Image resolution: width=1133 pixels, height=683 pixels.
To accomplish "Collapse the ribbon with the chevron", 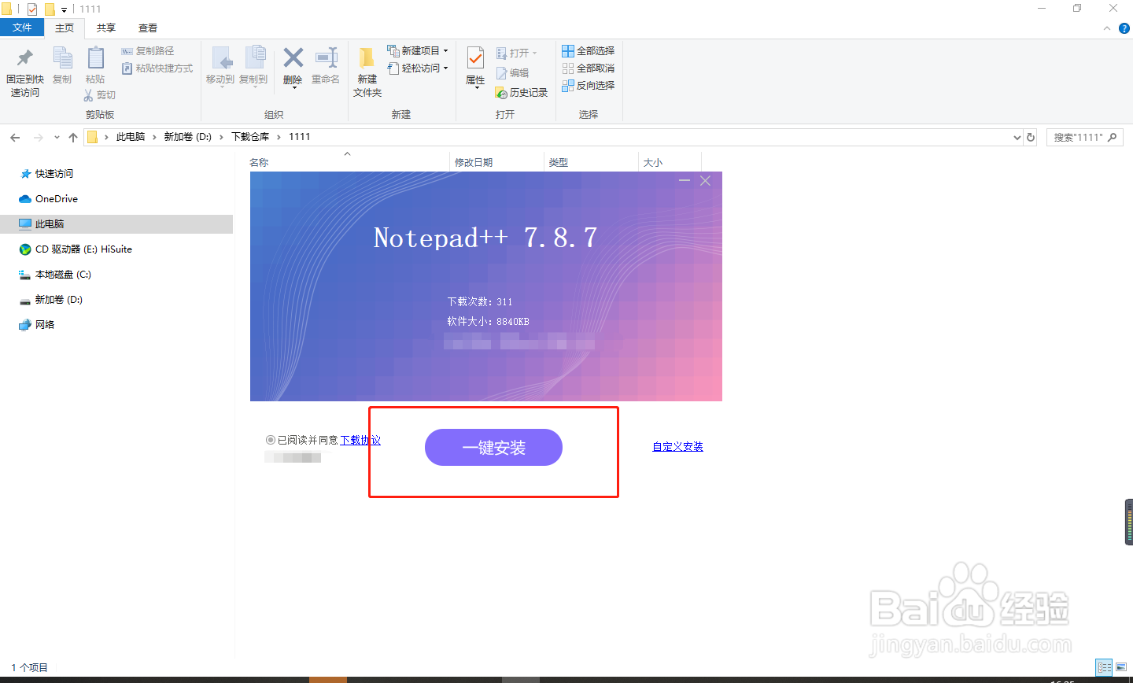I will click(x=1107, y=28).
